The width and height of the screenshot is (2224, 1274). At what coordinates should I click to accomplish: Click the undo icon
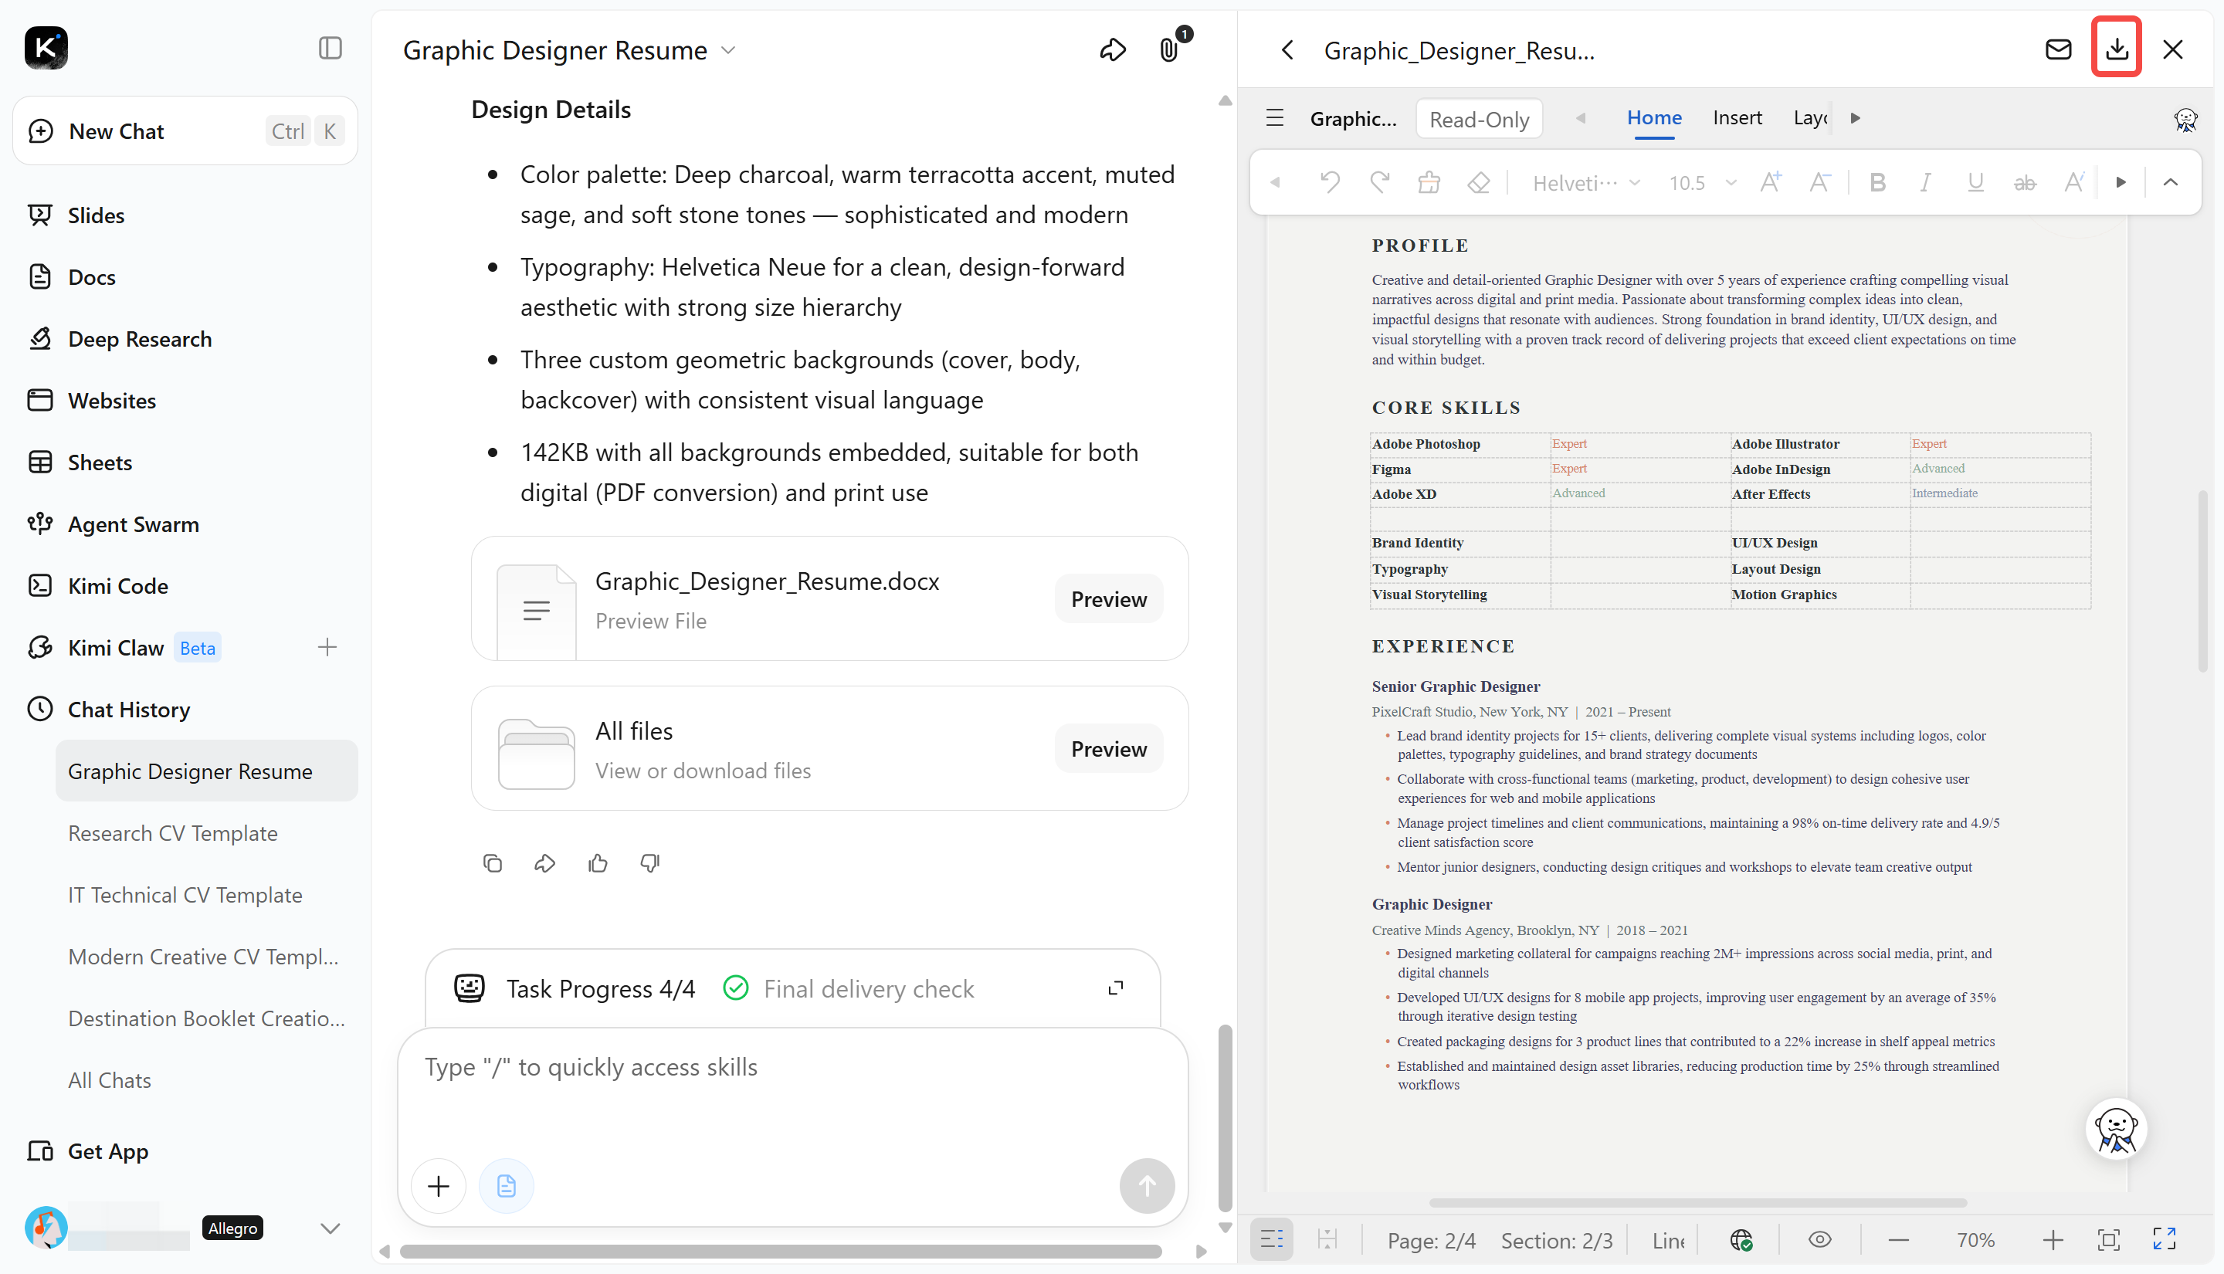pos(1330,182)
